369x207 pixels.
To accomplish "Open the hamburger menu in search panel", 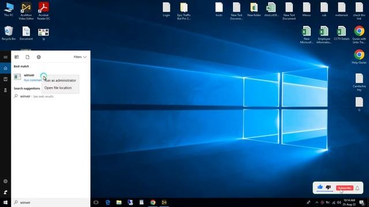I will 5,57.
